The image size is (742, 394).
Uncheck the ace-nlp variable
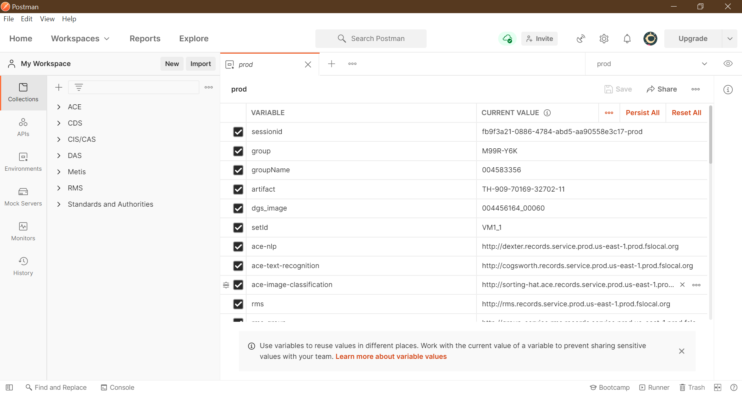pyautogui.click(x=238, y=246)
